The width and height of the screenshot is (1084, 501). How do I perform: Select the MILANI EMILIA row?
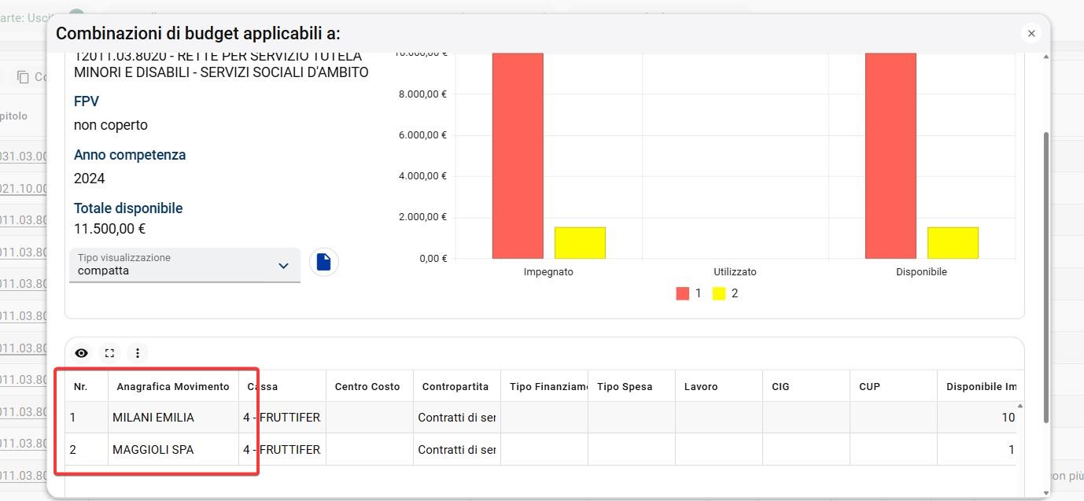tap(541, 418)
